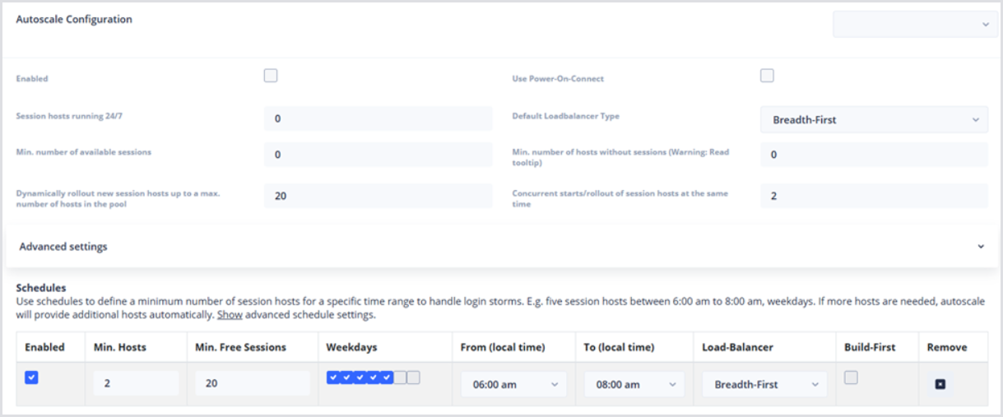Viewport: 1003px width, 417px height.
Task: Open the From local time 06:00 am dropdown
Action: 514,384
